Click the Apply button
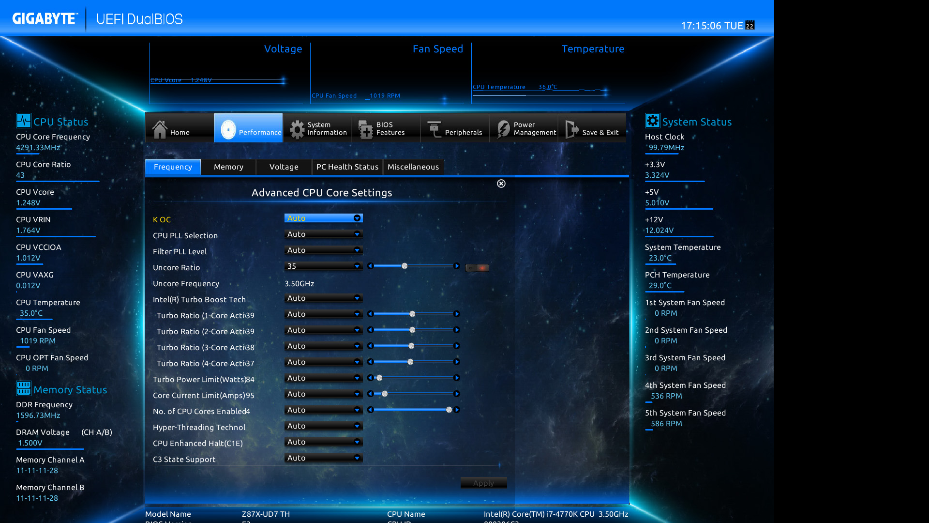 (484, 483)
